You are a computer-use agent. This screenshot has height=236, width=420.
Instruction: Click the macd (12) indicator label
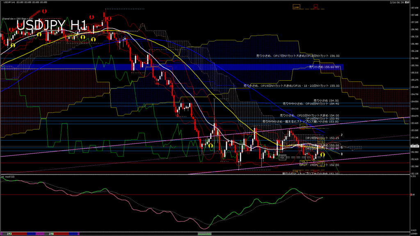[x=8, y=177]
